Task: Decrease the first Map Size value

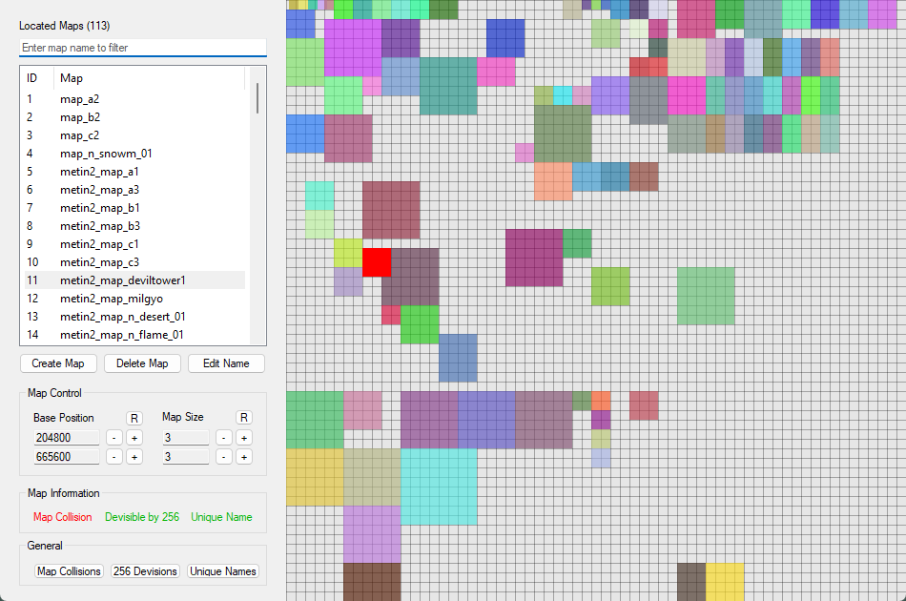Action: 223,438
